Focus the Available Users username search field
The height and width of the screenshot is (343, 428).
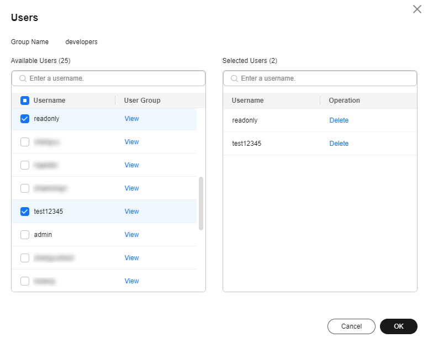[x=113, y=78]
